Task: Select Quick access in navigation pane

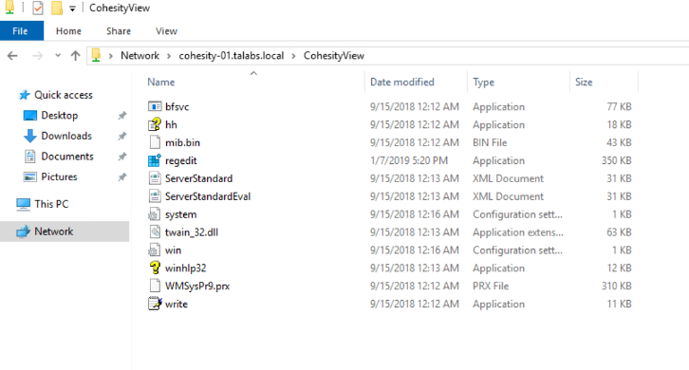Action: click(64, 95)
